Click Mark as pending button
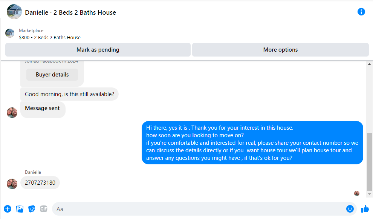 tap(98, 50)
